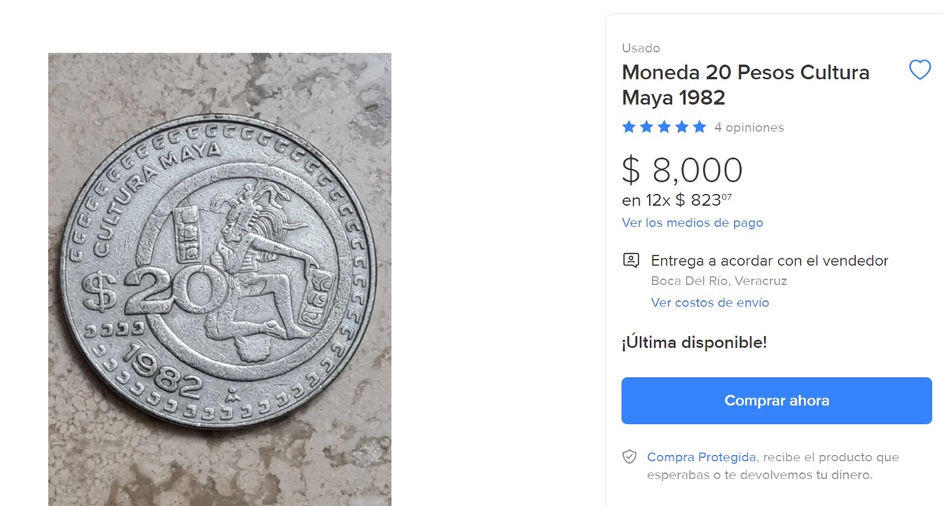Click the $ 8,000 price
Viewport: 944px width, 506px height.
pyautogui.click(x=682, y=170)
